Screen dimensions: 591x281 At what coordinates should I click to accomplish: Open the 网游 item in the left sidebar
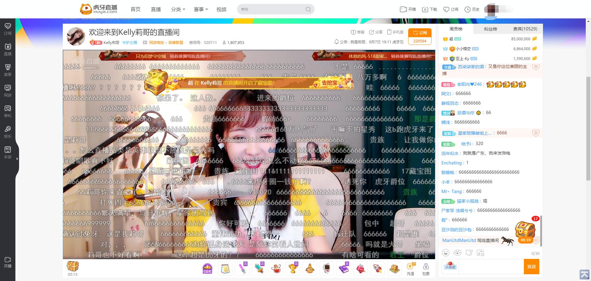pos(8,91)
